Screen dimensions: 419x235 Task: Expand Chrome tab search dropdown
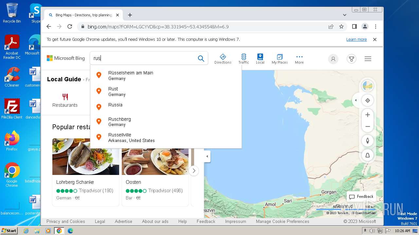coord(344,15)
